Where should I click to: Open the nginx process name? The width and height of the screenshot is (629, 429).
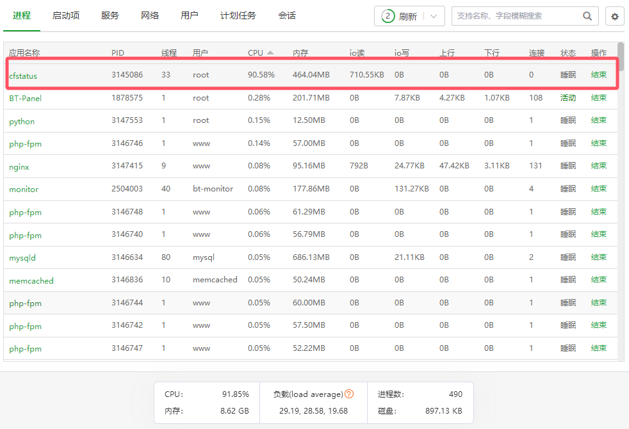19,166
